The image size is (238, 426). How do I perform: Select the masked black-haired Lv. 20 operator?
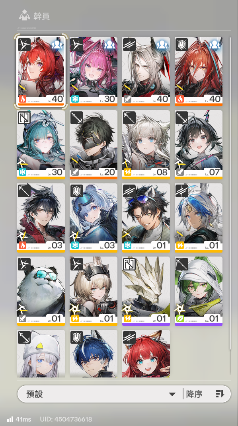click(x=94, y=145)
